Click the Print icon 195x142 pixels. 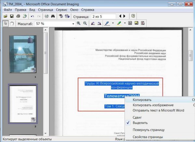point(18,16)
